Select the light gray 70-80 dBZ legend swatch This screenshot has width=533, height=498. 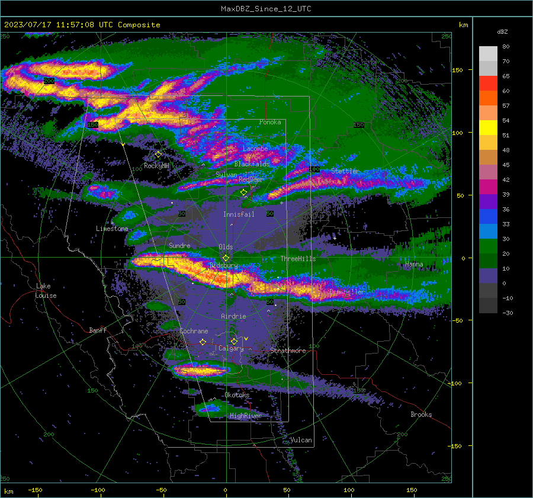click(x=488, y=54)
